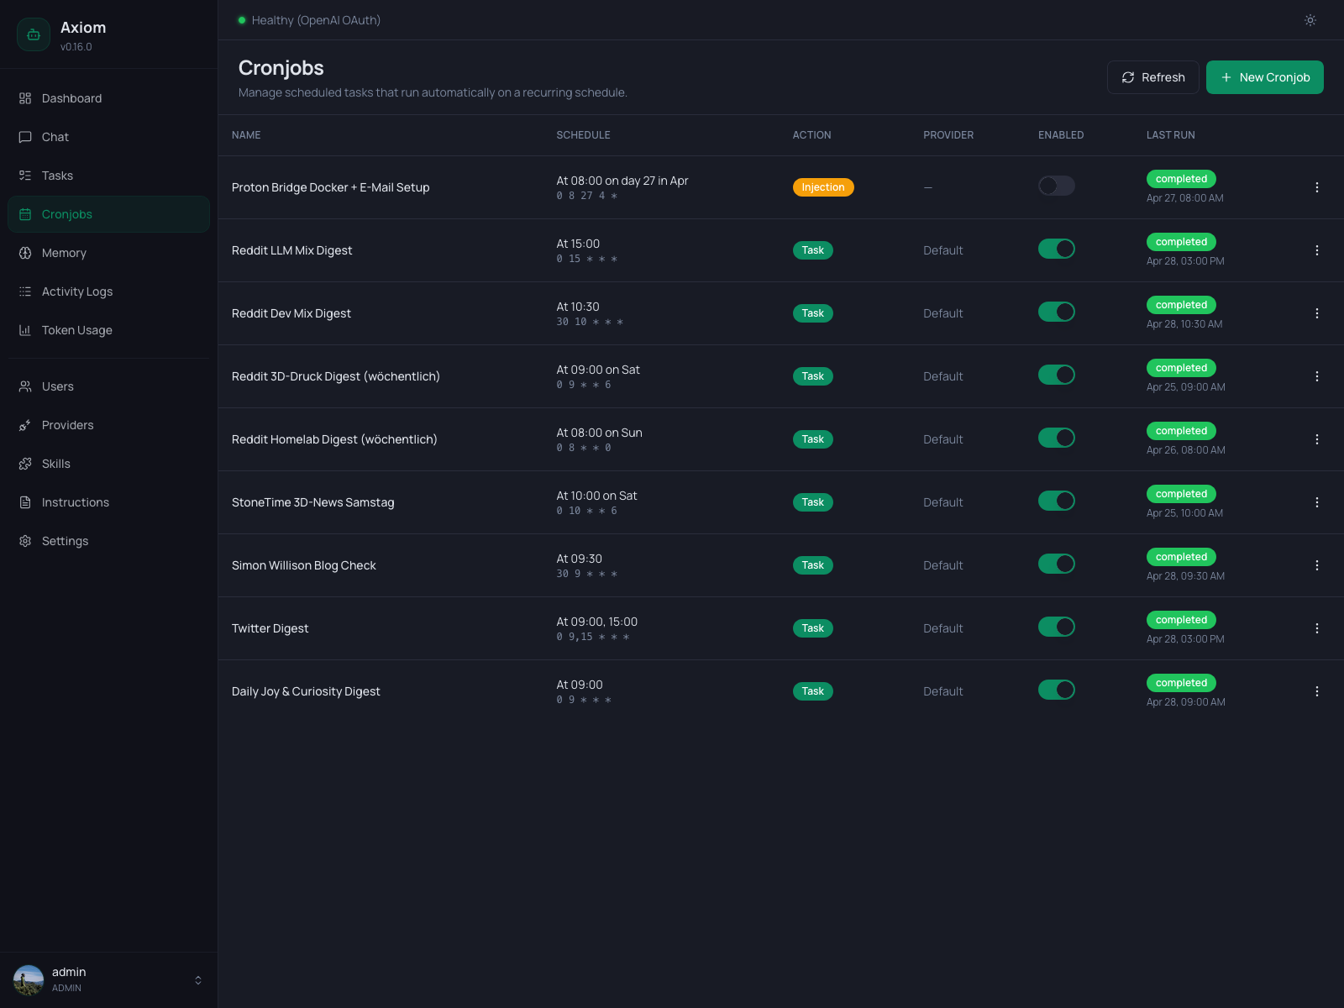Open the three-dot menu for Simon Willison Blog Check
Viewport: 1344px width, 1008px height.
click(x=1317, y=565)
